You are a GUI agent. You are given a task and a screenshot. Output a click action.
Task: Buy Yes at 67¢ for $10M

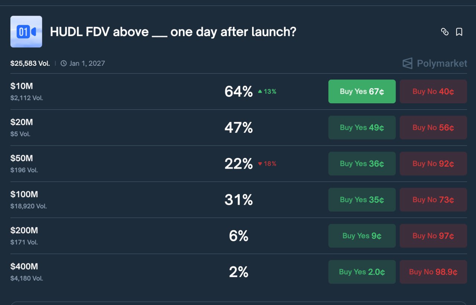[362, 91]
